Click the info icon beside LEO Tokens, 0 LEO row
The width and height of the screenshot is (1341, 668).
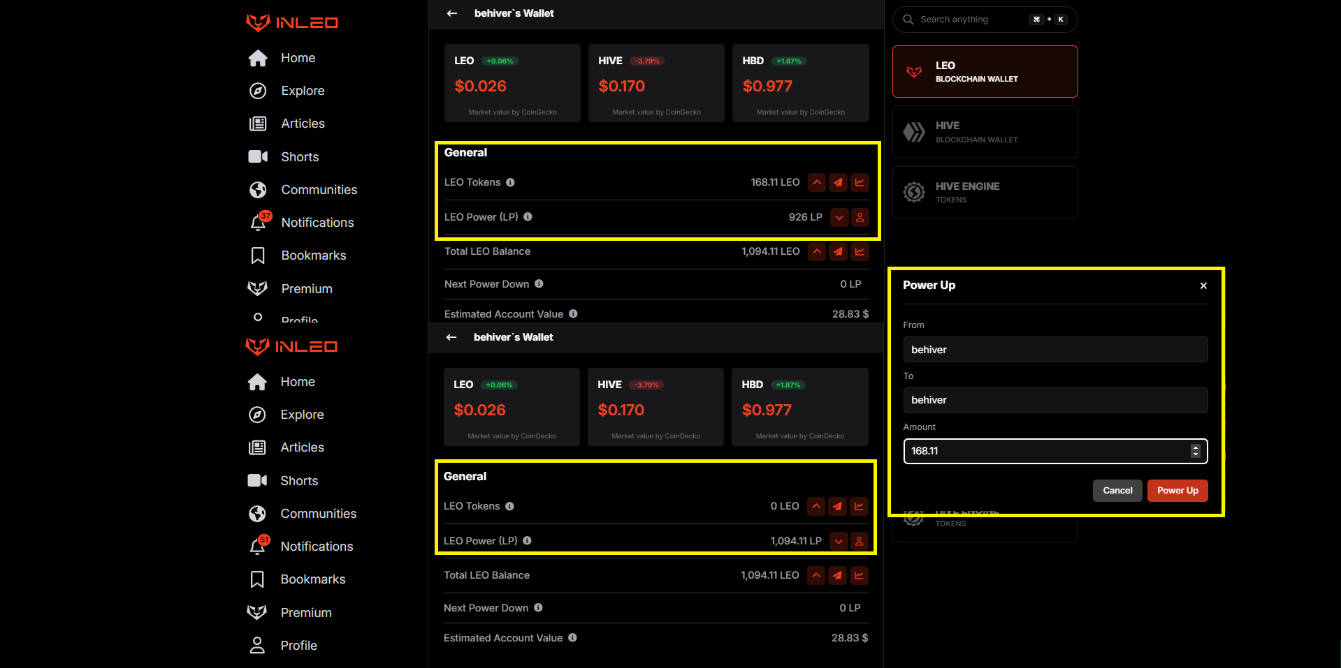click(x=509, y=507)
